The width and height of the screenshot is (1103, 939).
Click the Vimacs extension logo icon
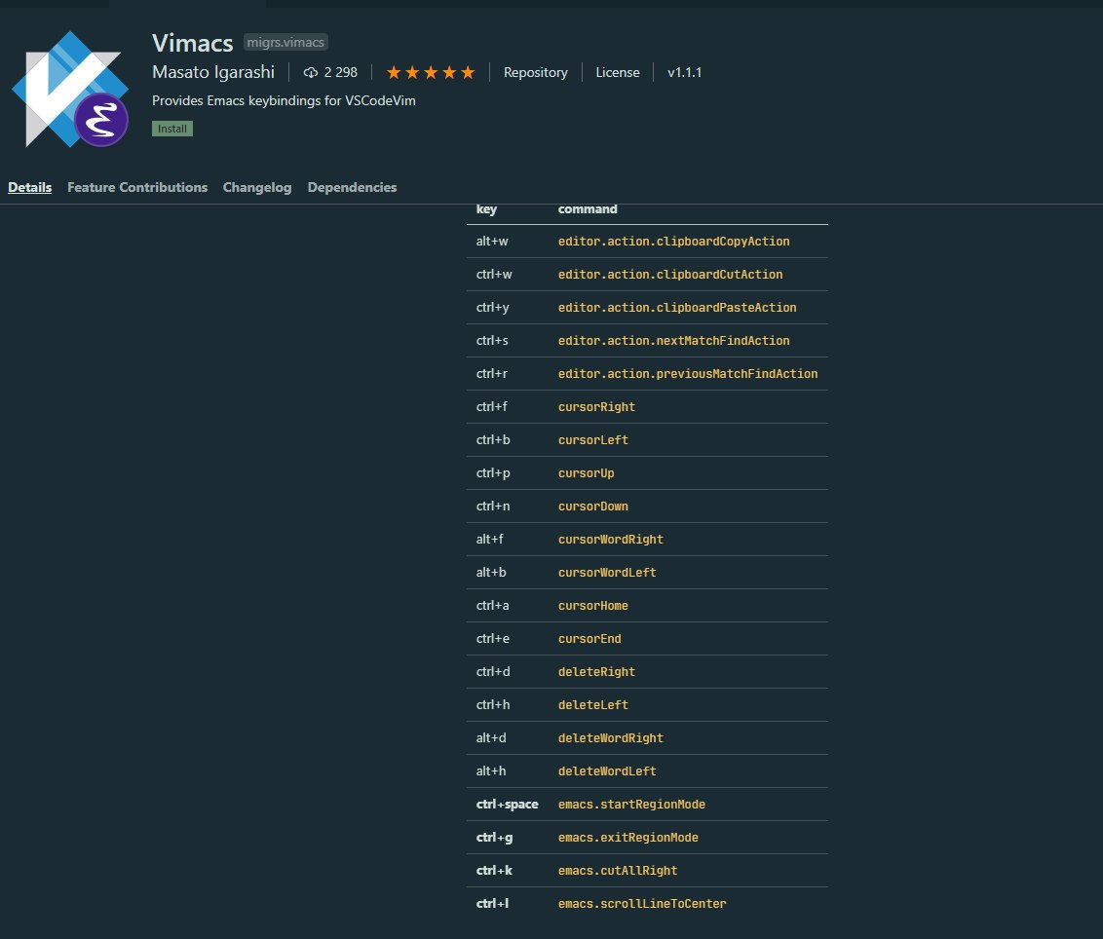70,89
